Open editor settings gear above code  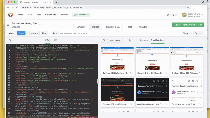(x=10, y=40)
